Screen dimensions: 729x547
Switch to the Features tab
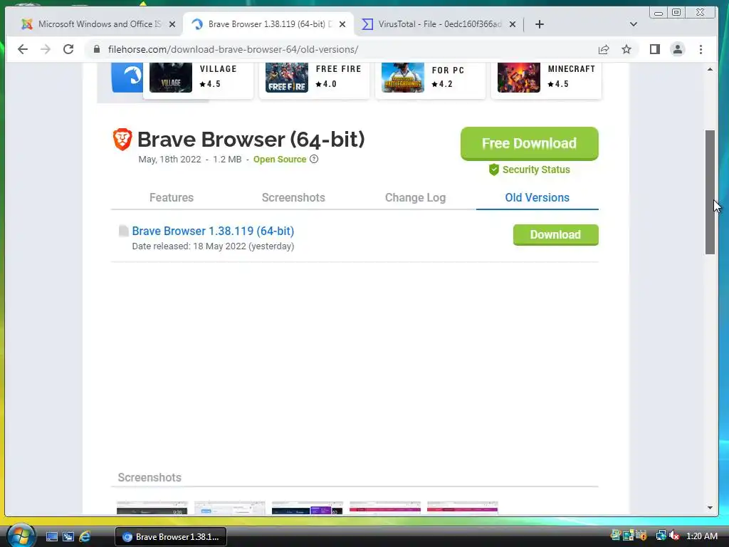[172, 198]
